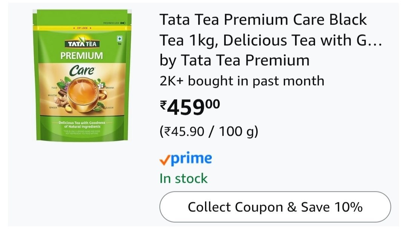407x229 pixels.
Task: Click the green vegetarian mark on pack
Action: tap(119, 39)
